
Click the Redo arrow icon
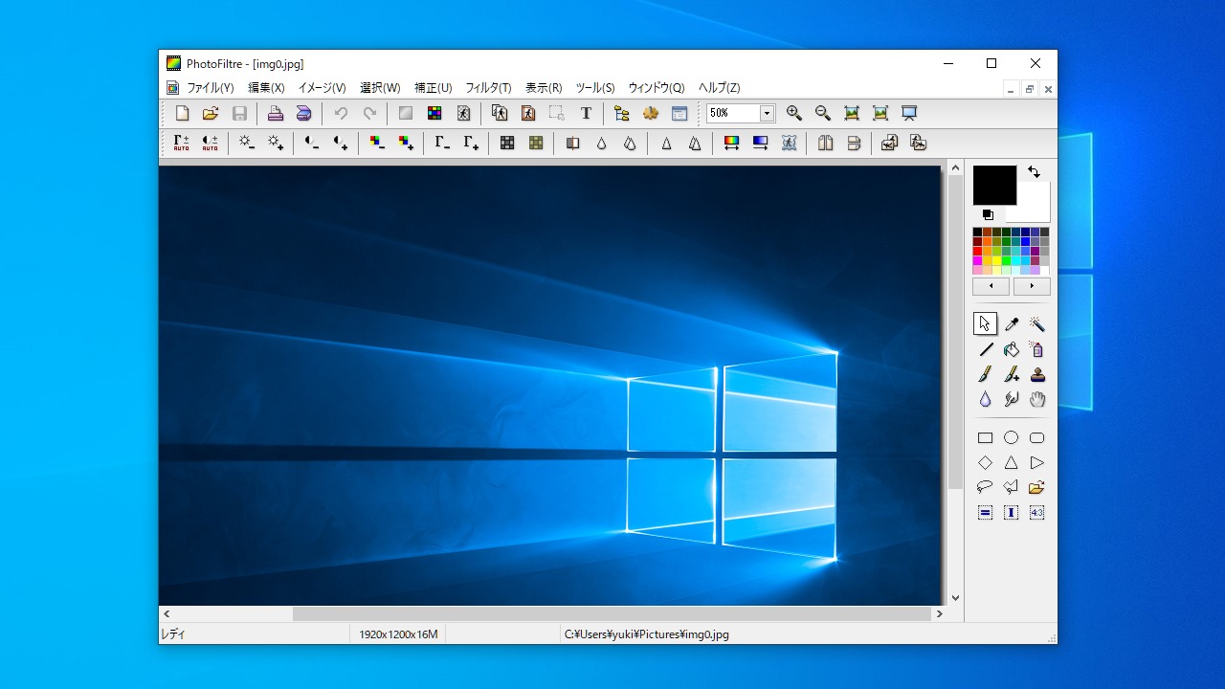pyautogui.click(x=369, y=113)
